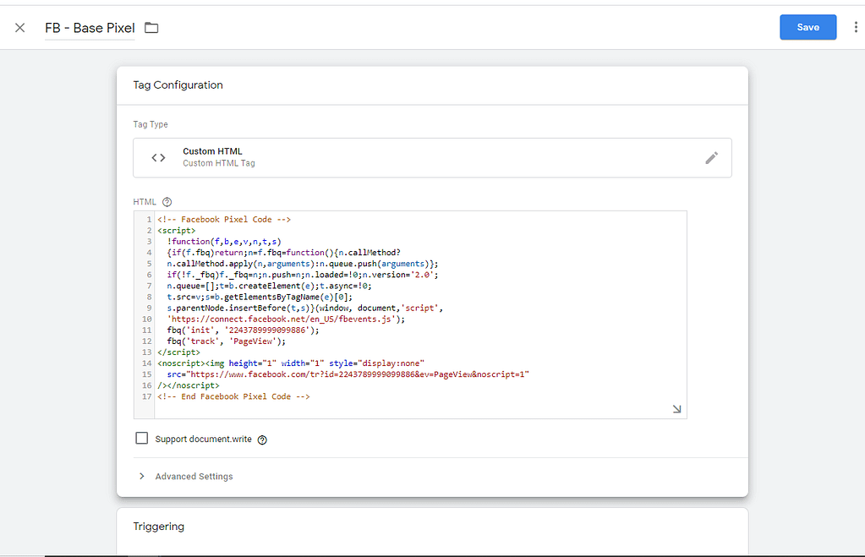Screen dimensions: 865x557
Task: Click inside the HTML code editor at line 11
Action: point(243,330)
